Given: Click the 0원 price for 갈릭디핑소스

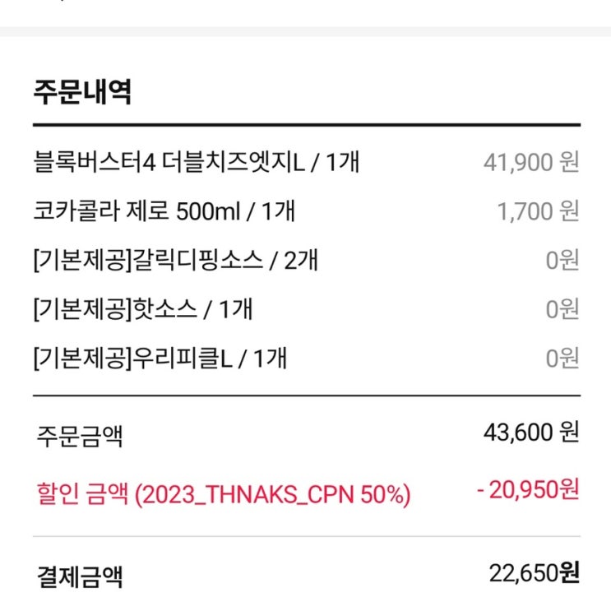Looking at the screenshot, I should coord(562,261).
